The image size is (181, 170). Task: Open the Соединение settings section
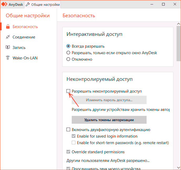[x=24, y=37]
